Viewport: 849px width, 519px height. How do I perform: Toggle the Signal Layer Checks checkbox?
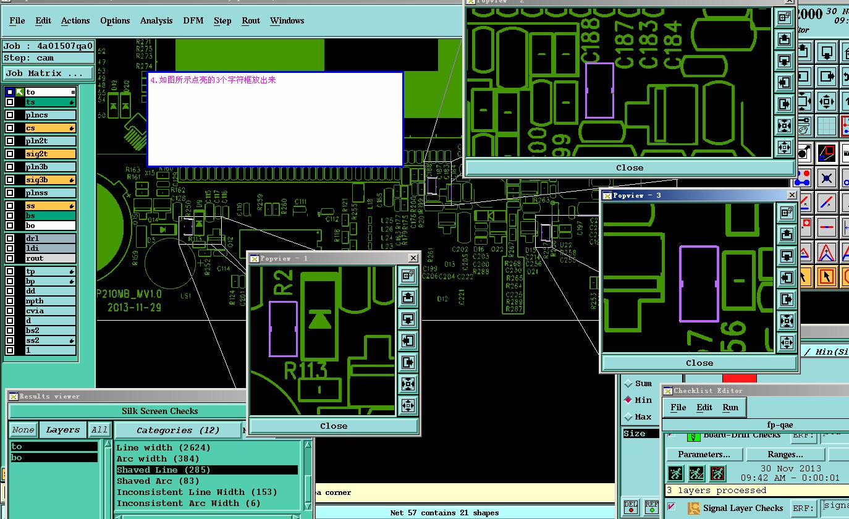pyautogui.click(x=672, y=507)
